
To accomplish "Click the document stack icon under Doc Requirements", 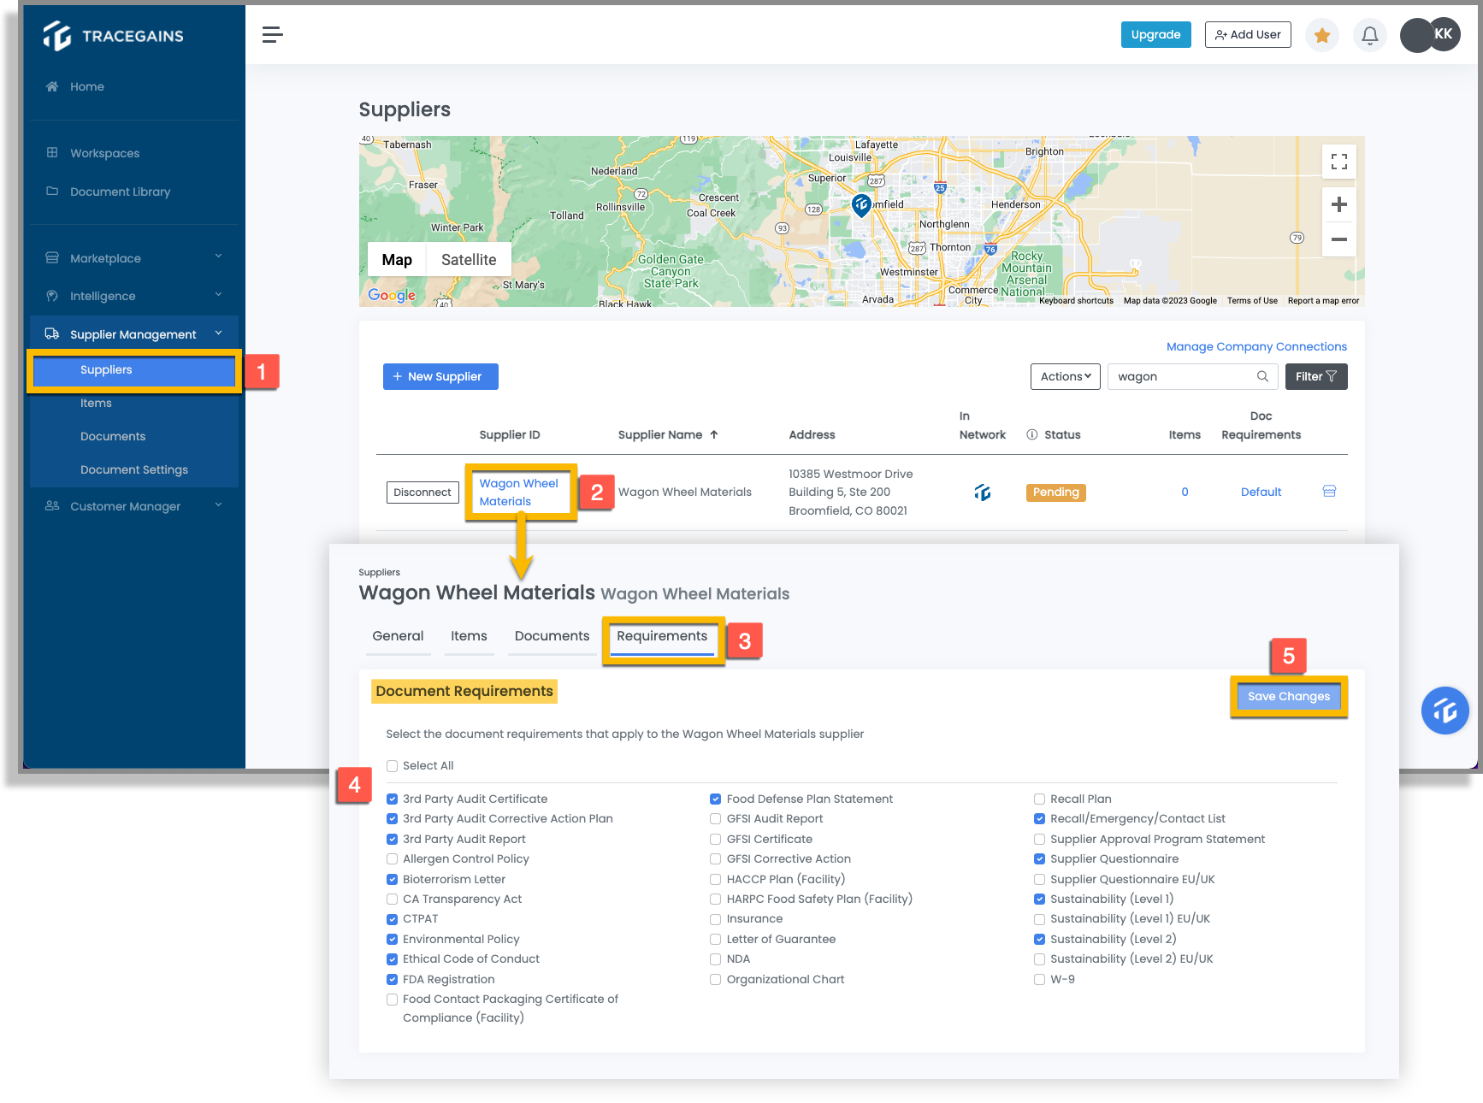I will coord(1328,492).
